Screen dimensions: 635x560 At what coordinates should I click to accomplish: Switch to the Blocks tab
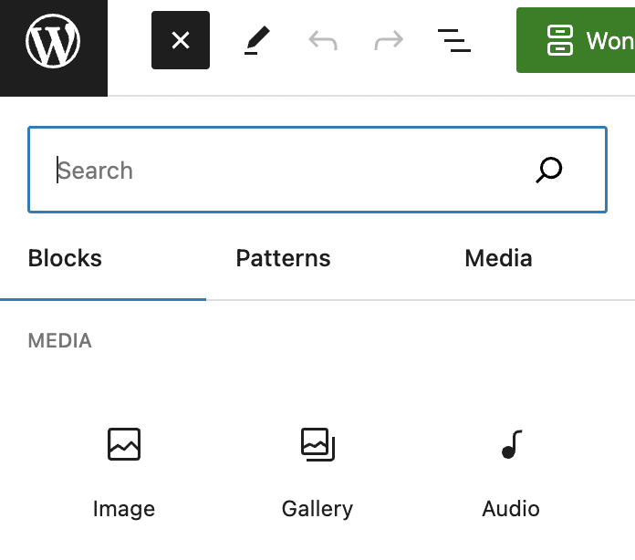tap(66, 258)
